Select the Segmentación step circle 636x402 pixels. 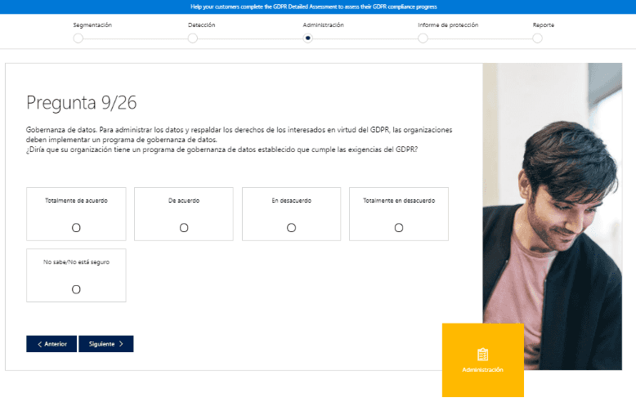tap(78, 38)
